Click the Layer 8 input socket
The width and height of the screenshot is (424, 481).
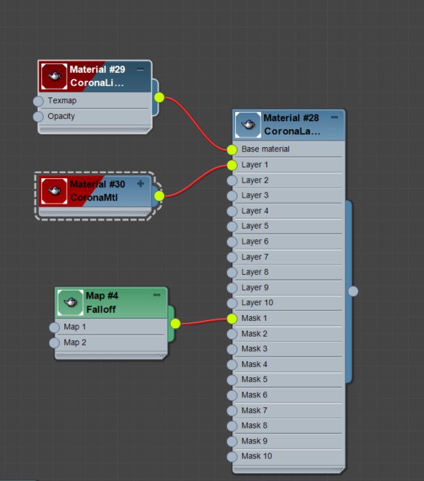click(232, 273)
